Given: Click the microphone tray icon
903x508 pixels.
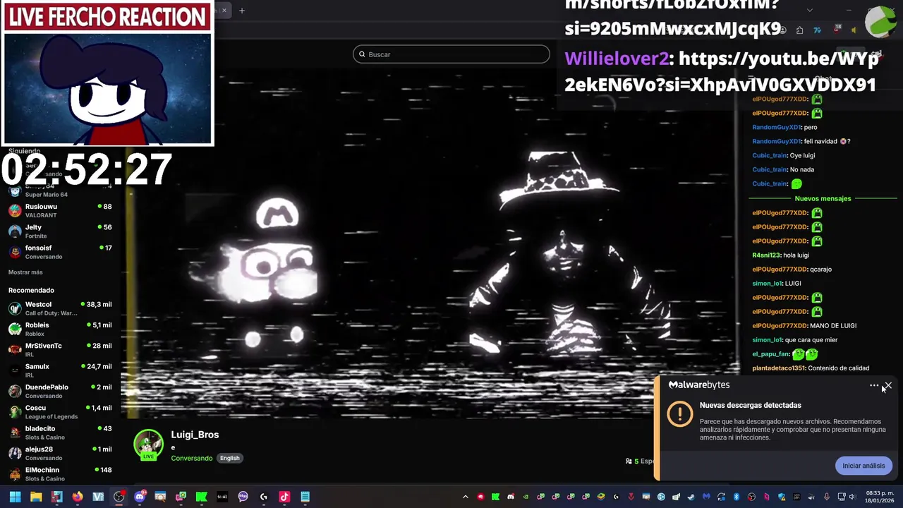Looking at the screenshot, I should (827, 497).
